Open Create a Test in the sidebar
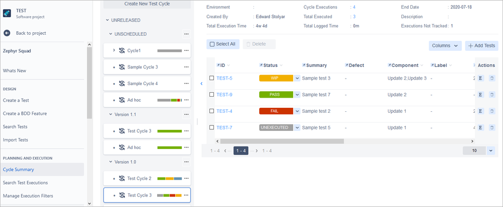This screenshot has width=503, height=207. point(16,100)
